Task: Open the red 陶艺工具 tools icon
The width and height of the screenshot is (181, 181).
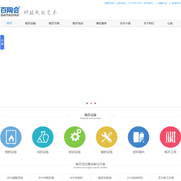Action: coord(170,137)
